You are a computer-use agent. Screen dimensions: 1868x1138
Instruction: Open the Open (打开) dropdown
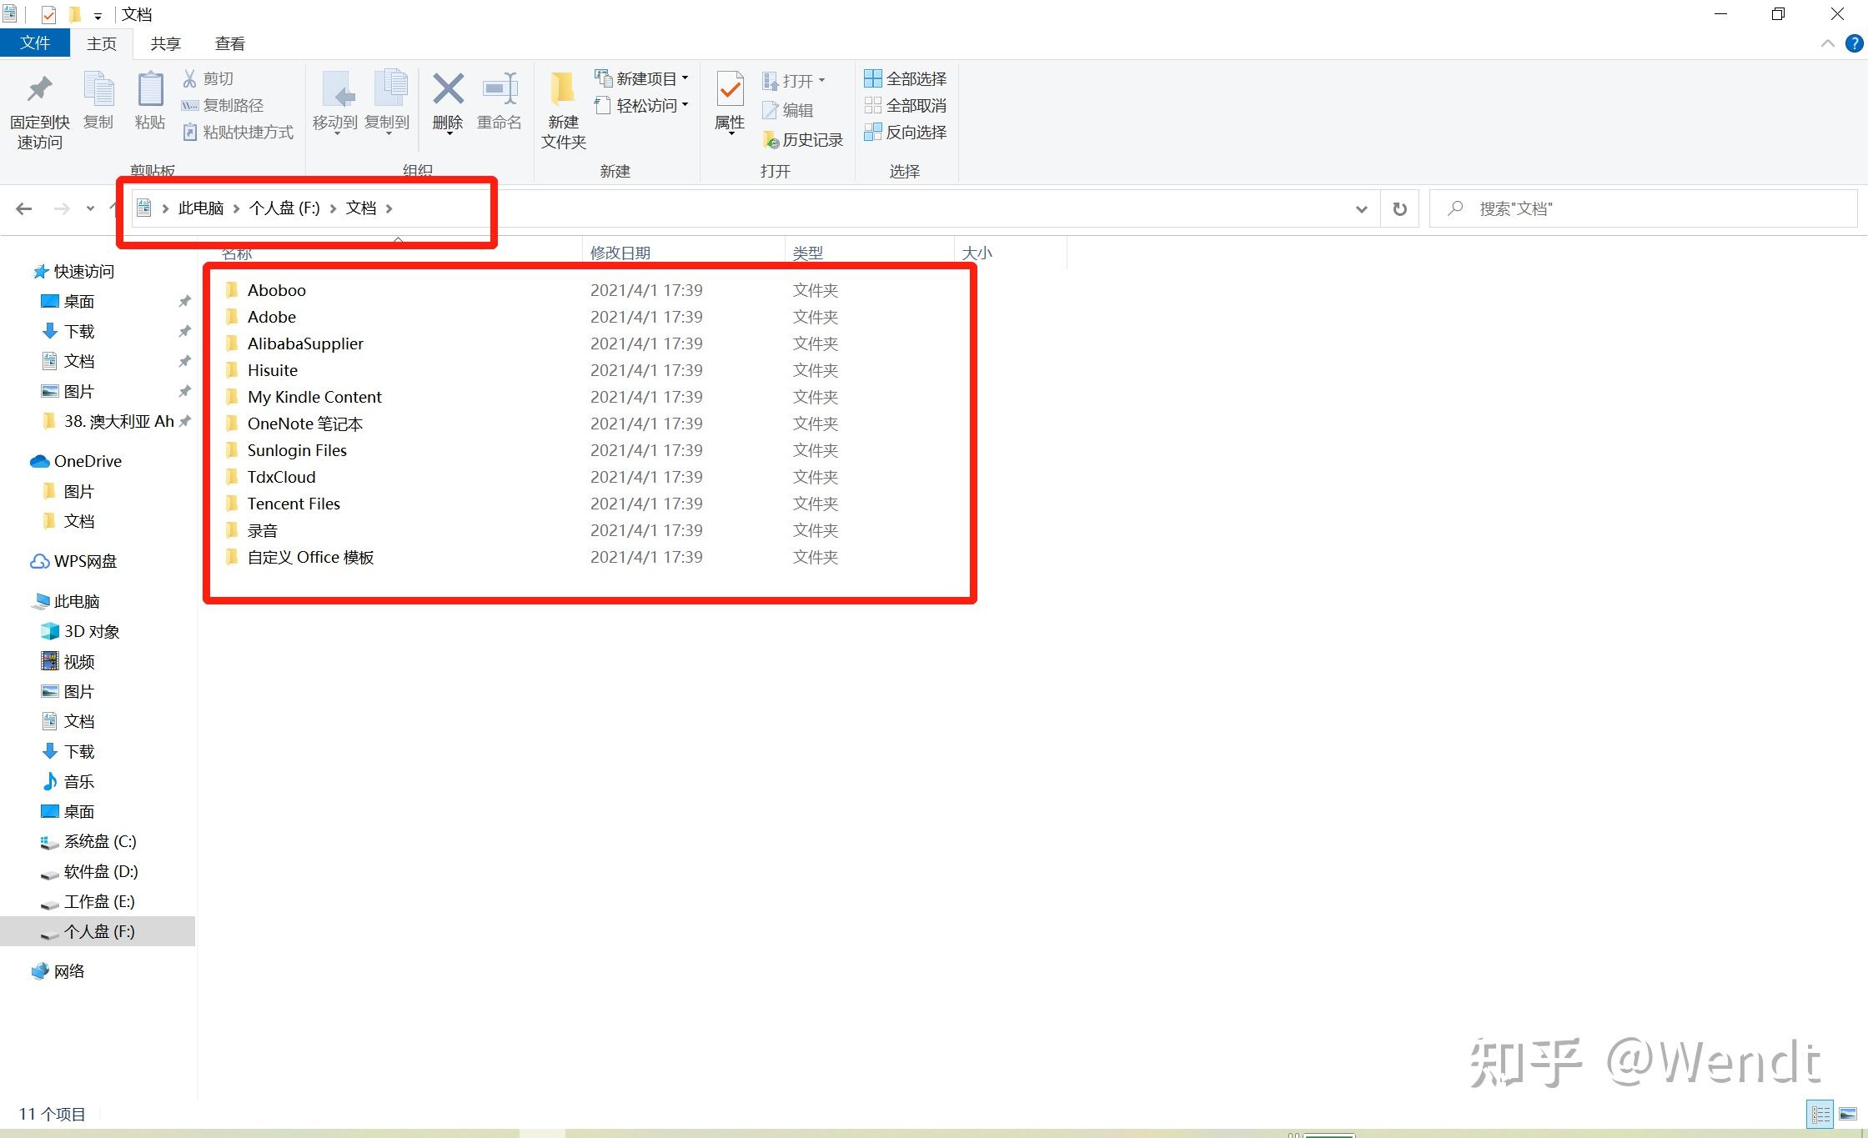tap(793, 81)
